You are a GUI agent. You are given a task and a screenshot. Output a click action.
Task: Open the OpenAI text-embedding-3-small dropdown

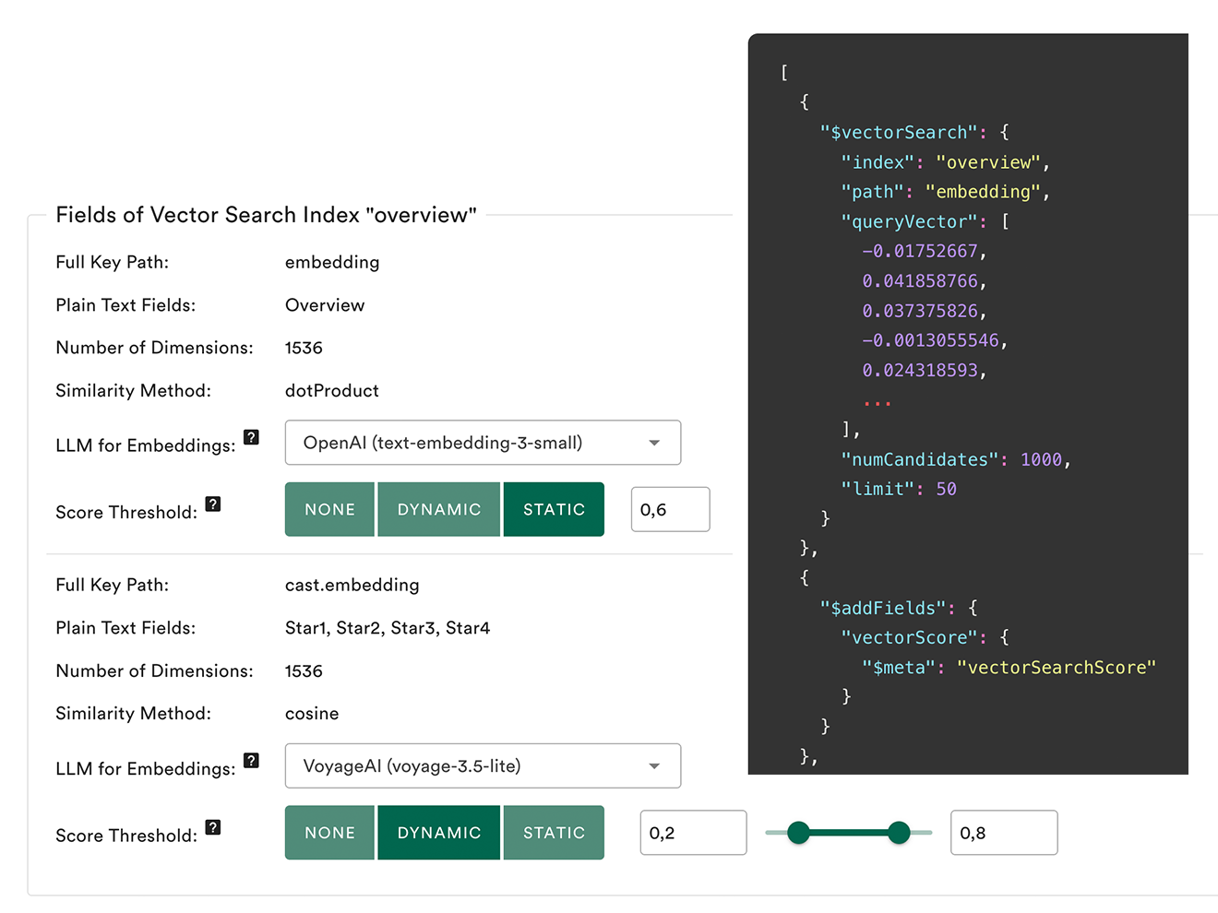(483, 443)
